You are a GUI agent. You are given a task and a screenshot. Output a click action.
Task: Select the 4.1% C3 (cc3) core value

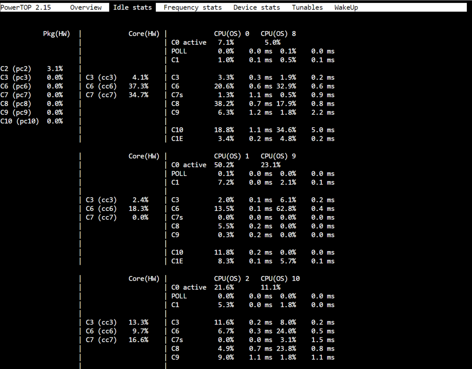click(140, 77)
